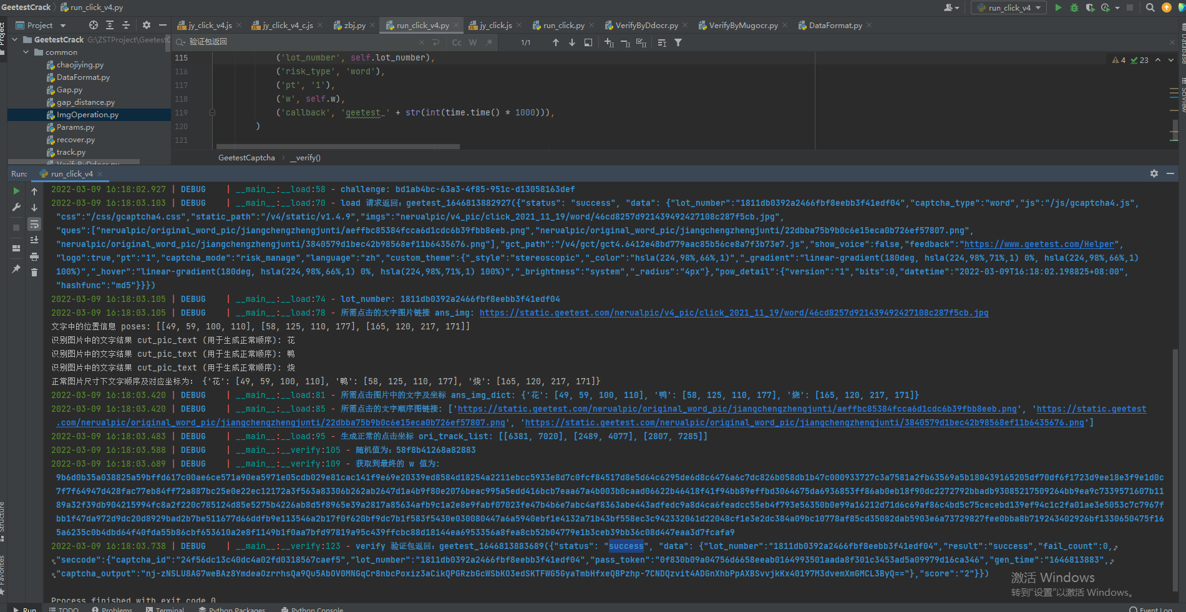
Task: Open run configuration dropdown run_click_v4
Action: pyautogui.click(x=1009, y=8)
